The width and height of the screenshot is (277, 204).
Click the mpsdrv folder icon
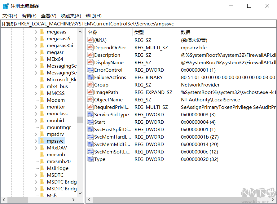click(x=42, y=134)
